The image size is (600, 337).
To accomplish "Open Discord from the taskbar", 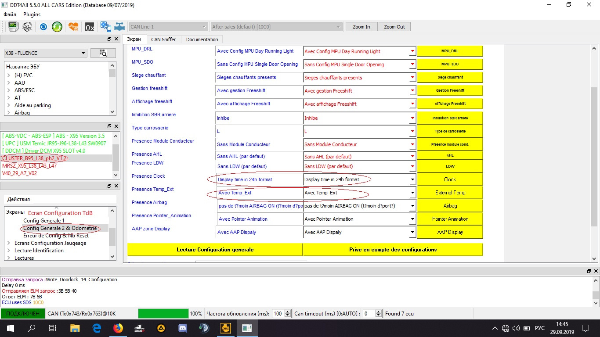I will (183, 328).
